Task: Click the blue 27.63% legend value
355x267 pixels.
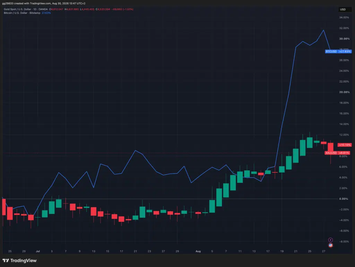Action: tap(46, 13)
